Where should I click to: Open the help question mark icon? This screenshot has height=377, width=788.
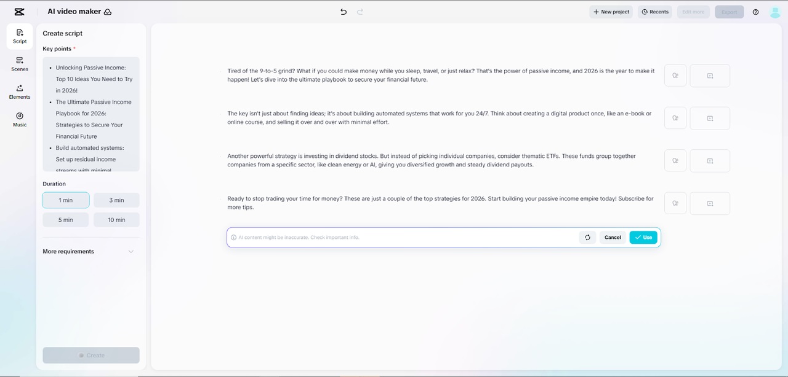coord(755,12)
